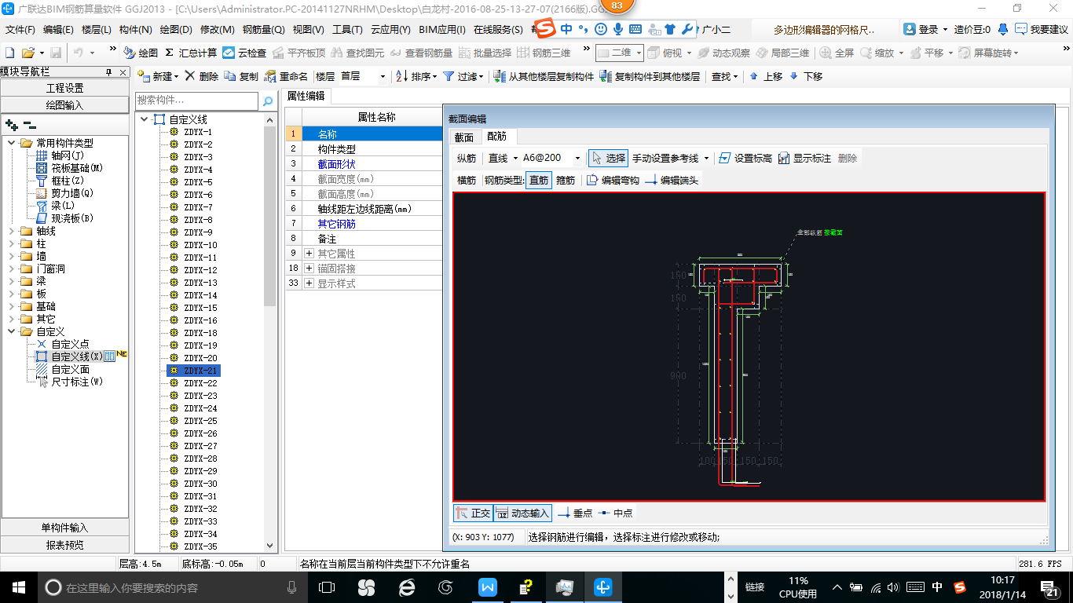
Task: Click the new file icon
Action: coord(10,53)
